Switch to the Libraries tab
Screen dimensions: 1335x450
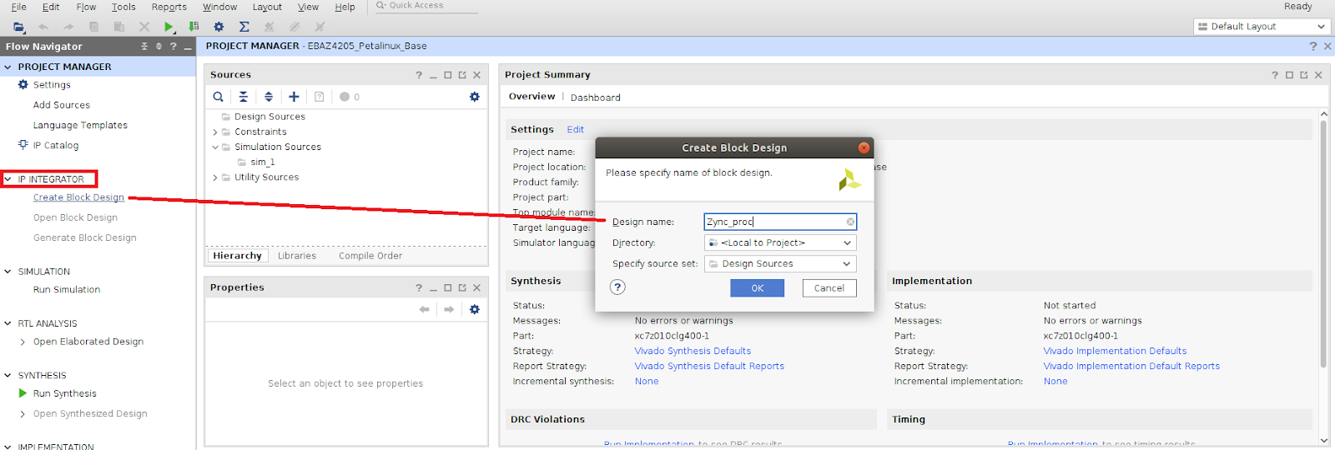(x=297, y=256)
